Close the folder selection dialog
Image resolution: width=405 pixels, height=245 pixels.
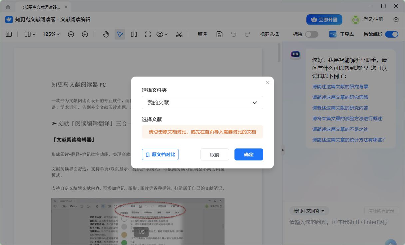tap(268, 83)
